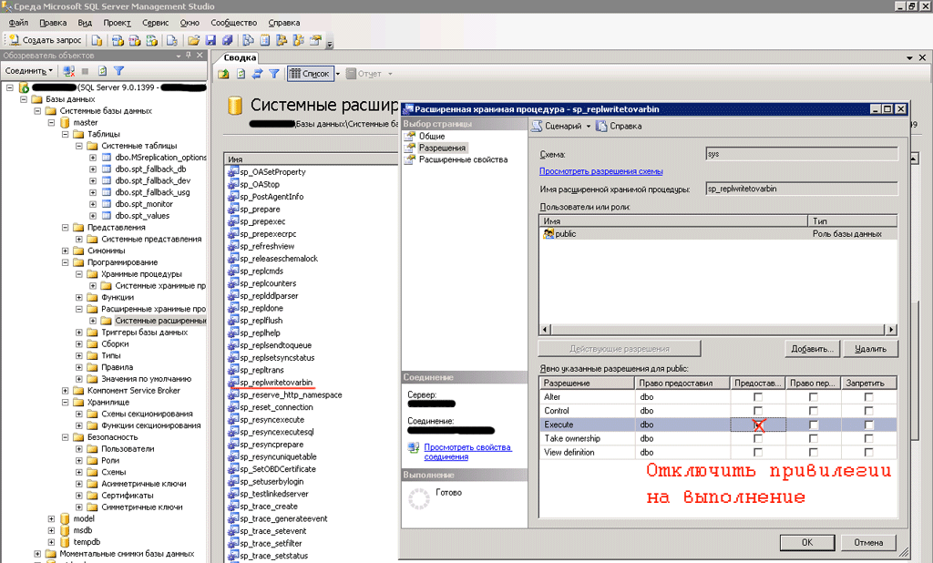Click the filter funnel in Обозреватель объектов toolbar

coord(118,70)
